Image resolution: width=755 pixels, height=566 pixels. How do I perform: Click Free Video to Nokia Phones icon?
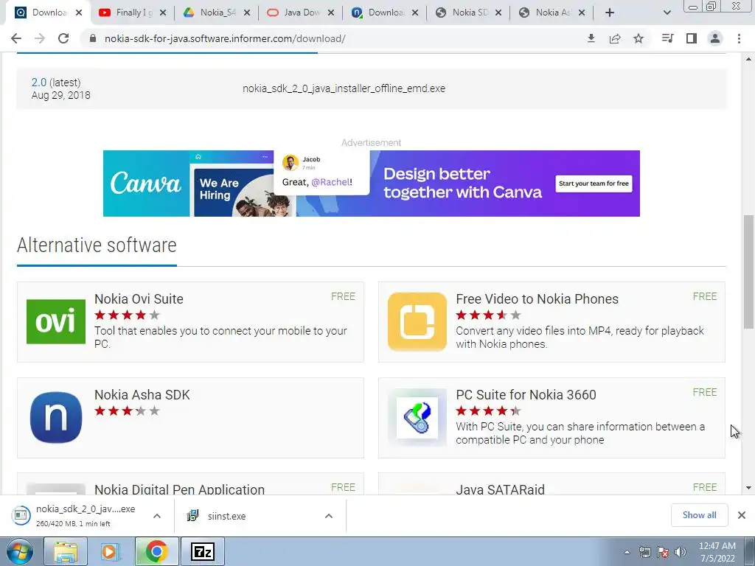pyautogui.click(x=417, y=321)
